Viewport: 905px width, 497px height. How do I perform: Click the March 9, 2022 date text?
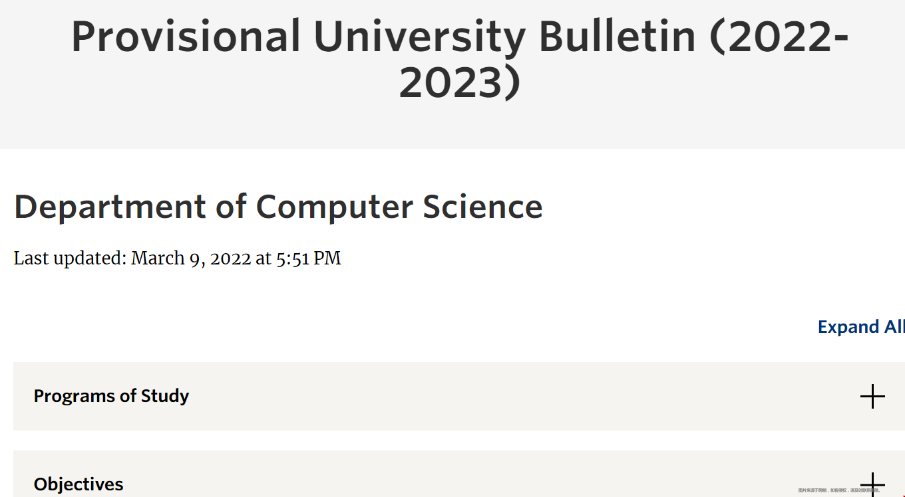(x=192, y=258)
